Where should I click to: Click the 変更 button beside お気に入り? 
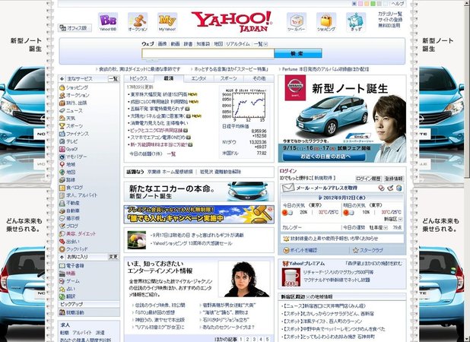pyautogui.click(x=113, y=257)
